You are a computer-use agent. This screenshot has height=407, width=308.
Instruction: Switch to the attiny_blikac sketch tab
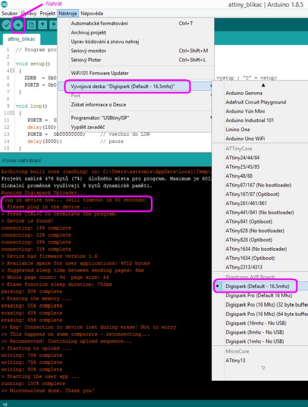pyautogui.click(x=22, y=39)
